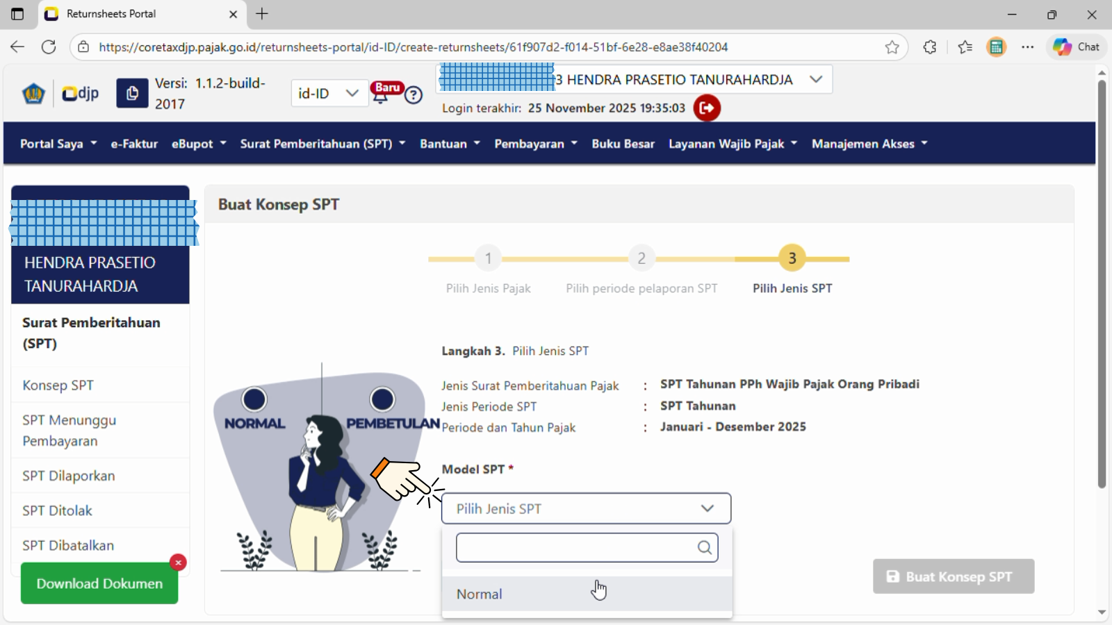Open the Copilot Chat button
The width and height of the screenshot is (1112, 625).
(x=1076, y=47)
